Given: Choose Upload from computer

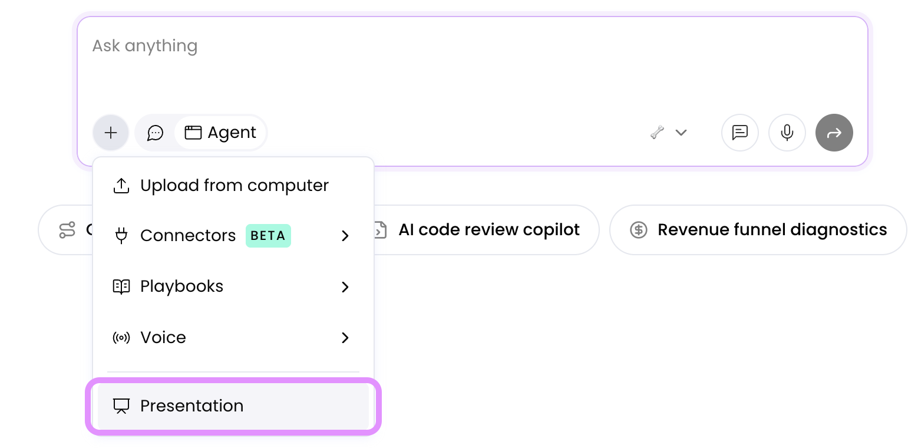Looking at the screenshot, I should point(234,186).
